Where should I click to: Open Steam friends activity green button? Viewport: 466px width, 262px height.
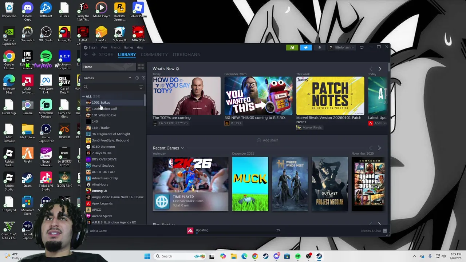(292, 47)
